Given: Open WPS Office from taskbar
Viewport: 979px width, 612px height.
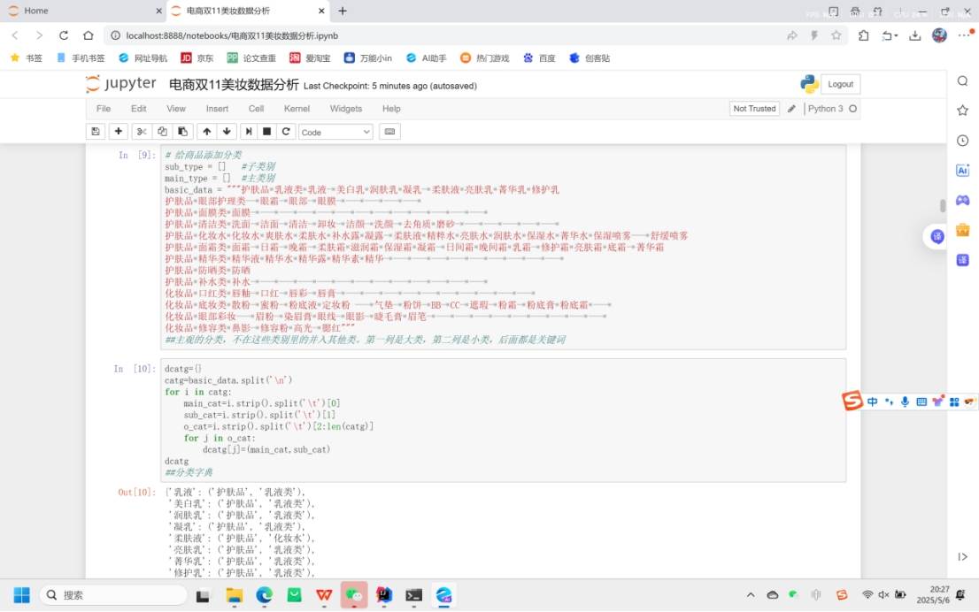Looking at the screenshot, I should tap(324, 595).
